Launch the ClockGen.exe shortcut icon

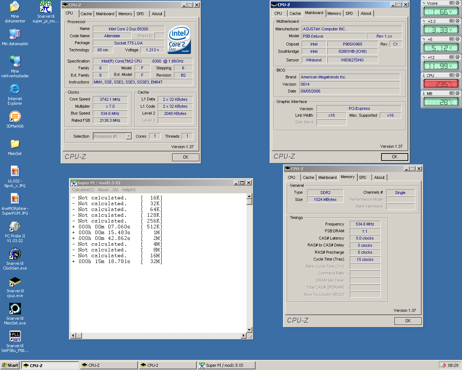pos(15,259)
